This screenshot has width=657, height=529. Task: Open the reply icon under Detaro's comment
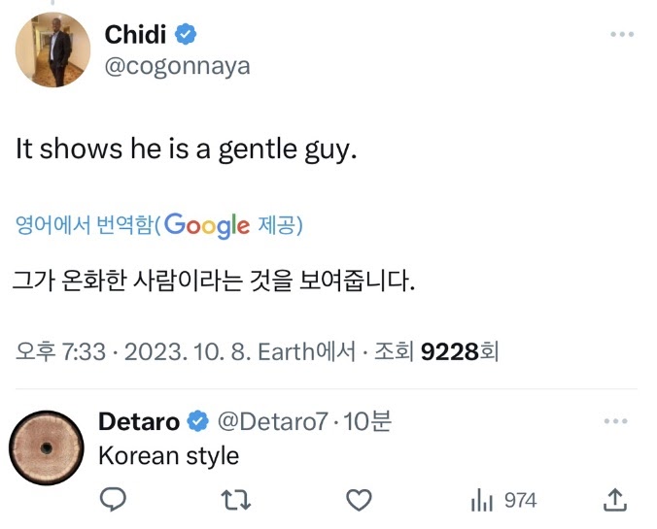pos(114,500)
